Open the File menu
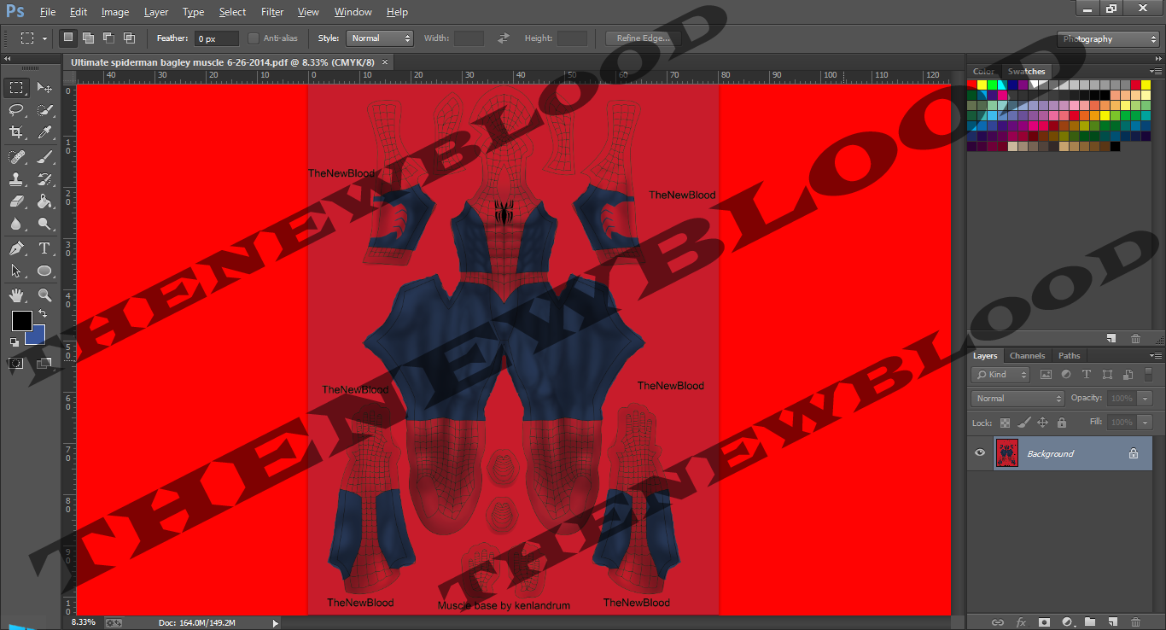The image size is (1166, 630). pos(48,12)
